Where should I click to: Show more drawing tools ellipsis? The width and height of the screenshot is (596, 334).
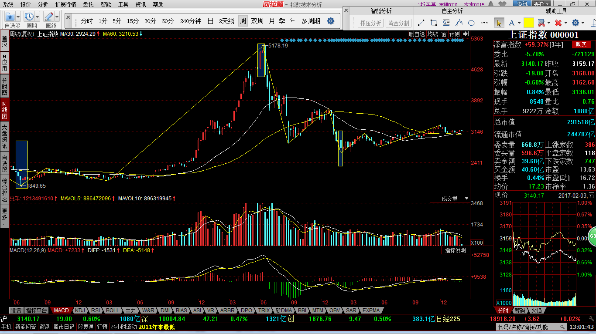click(x=484, y=23)
